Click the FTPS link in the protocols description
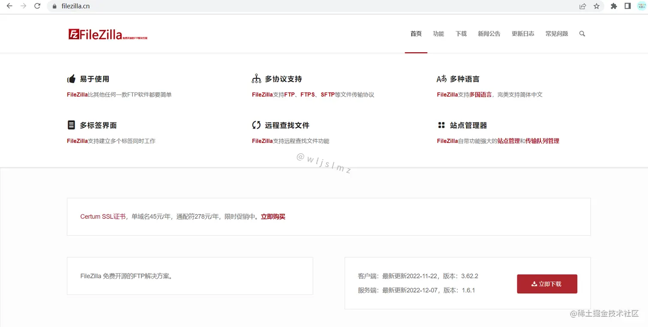 click(308, 95)
